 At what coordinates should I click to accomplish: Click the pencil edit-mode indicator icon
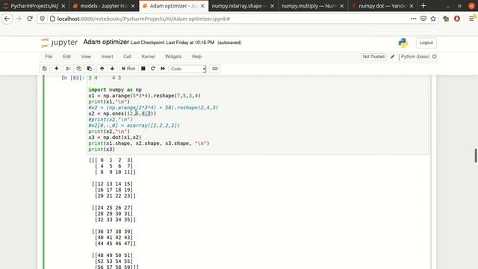[x=393, y=57]
